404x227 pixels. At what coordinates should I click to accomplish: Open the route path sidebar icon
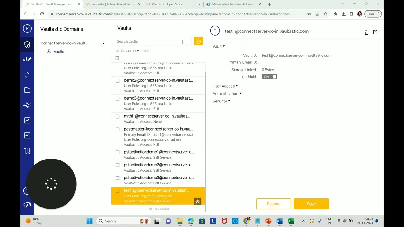27,151
